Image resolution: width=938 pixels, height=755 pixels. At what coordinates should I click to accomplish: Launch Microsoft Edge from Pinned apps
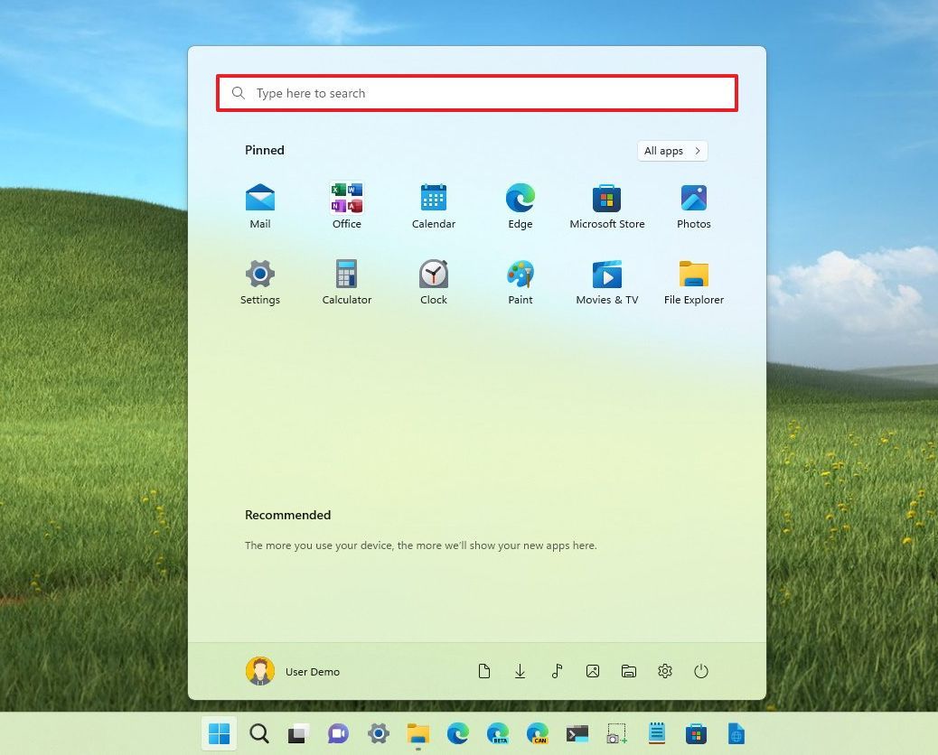point(521,203)
